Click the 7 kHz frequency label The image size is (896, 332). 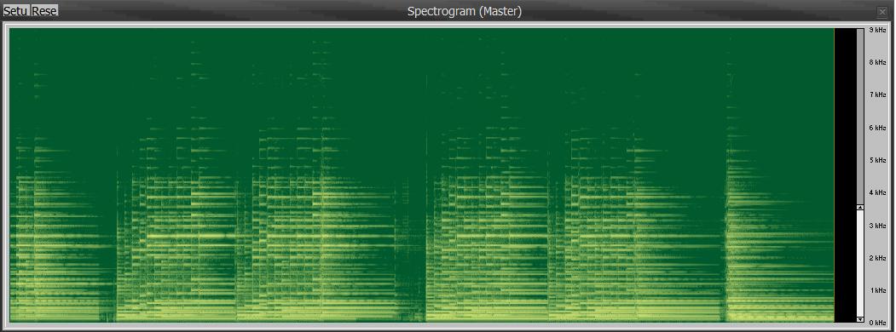(877, 94)
